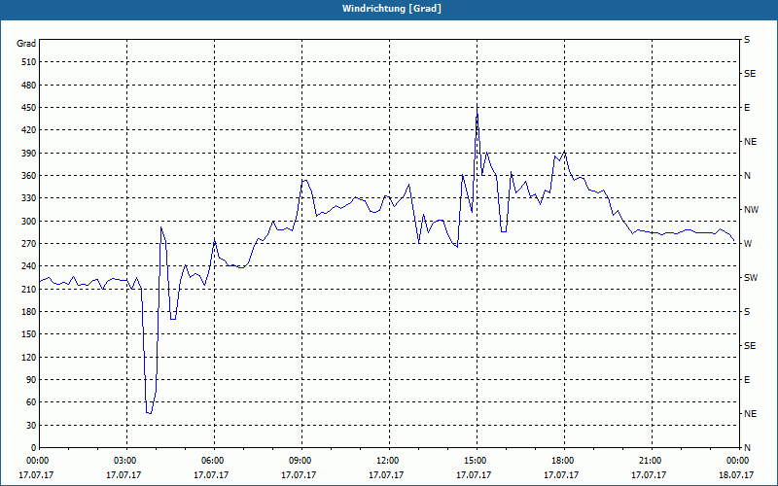Click the 180 value on the left axis
Image resolution: width=778 pixels, height=486 pixels.
pyautogui.click(x=26, y=312)
